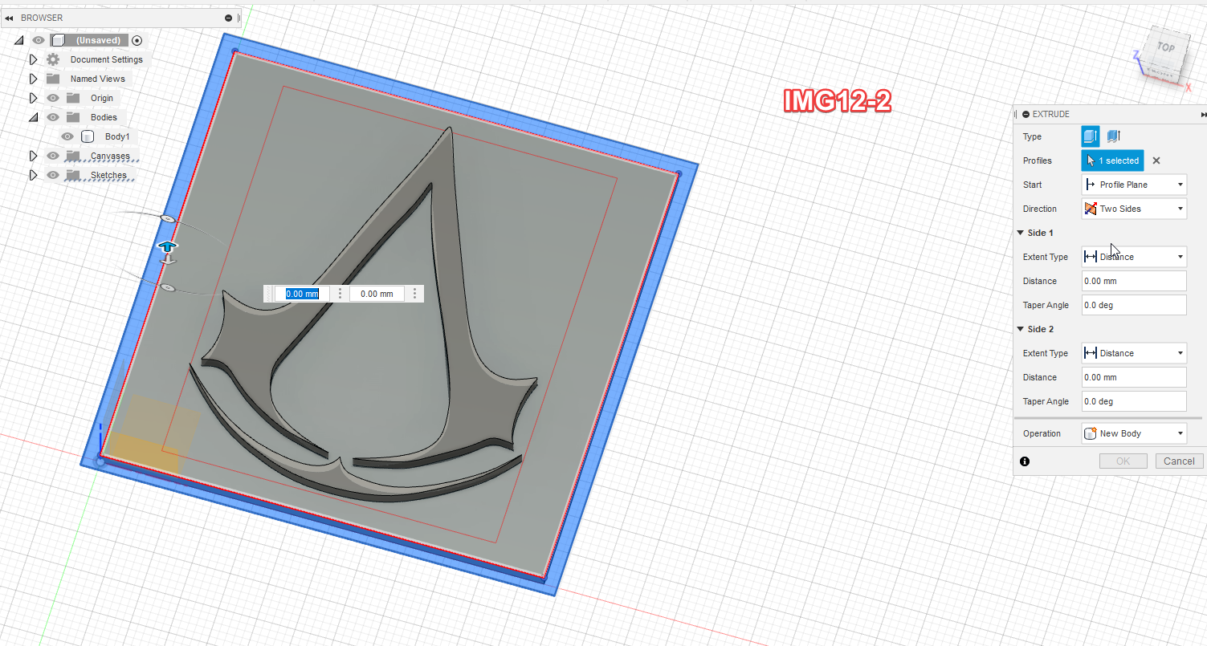Toggle visibility of the Origin folder
Viewport: 1207px width, 646px height.
click(53, 98)
